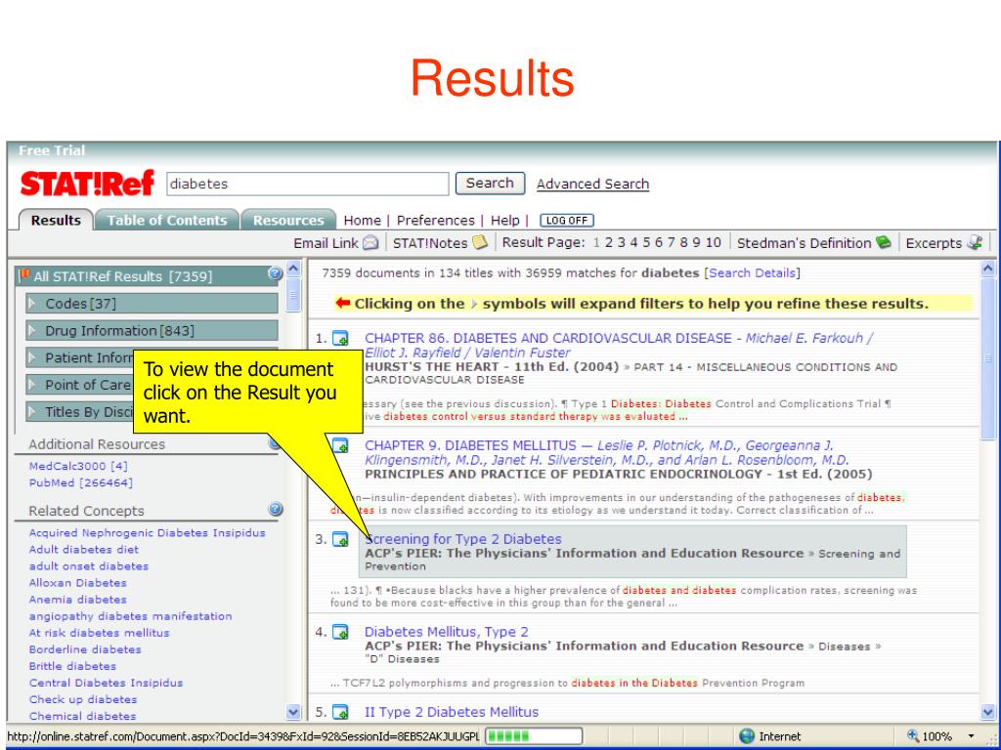The image size is (1001, 750).
Task: Select Central Diabetes Insipidus concept
Action: coord(106,683)
